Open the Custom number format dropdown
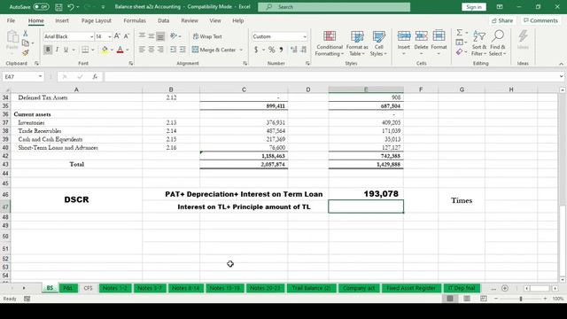The width and height of the screenshot is (567, 319). tap(305, 36)
